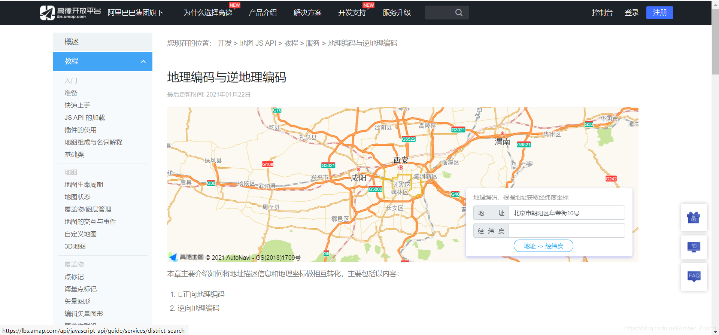Screen dimensions: 719x335
Task: Select the 教程 sidebar tab
Action: pos(103,61)
